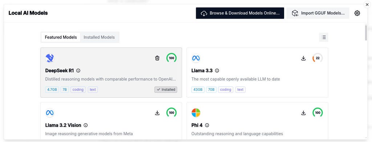
Task: Open Browse & Download Models Online
Action: [240, 13]
